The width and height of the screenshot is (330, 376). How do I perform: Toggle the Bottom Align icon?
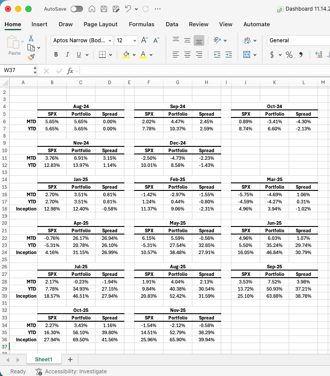[x=199, y=40]
